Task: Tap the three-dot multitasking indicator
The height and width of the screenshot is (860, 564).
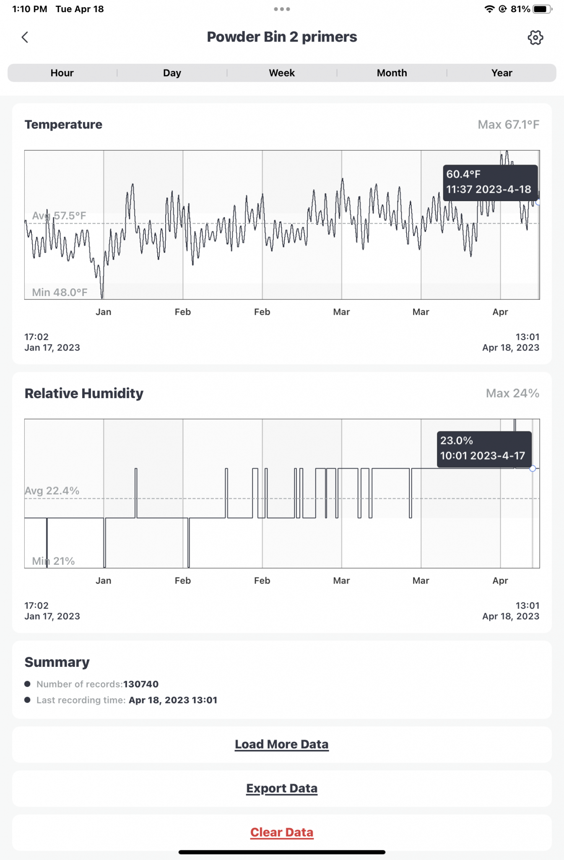Action: pos(282,9)
